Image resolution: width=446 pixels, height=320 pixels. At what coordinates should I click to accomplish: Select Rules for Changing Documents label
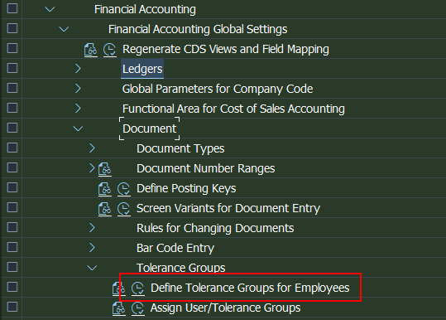click(x=215, y=228)
